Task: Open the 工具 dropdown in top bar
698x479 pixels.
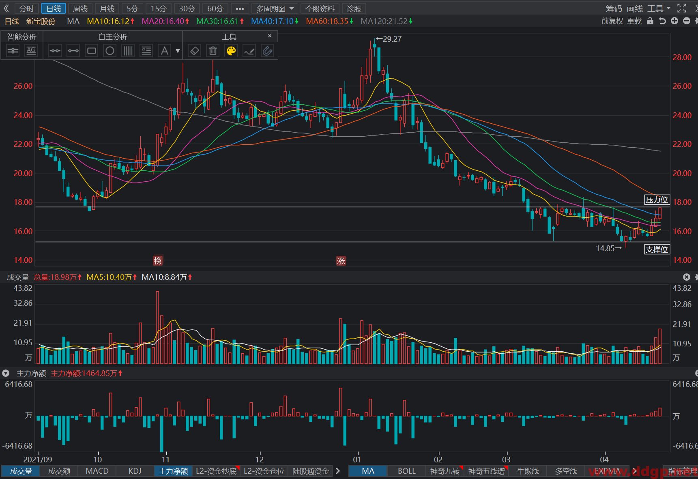Action: tap(659, 9)
